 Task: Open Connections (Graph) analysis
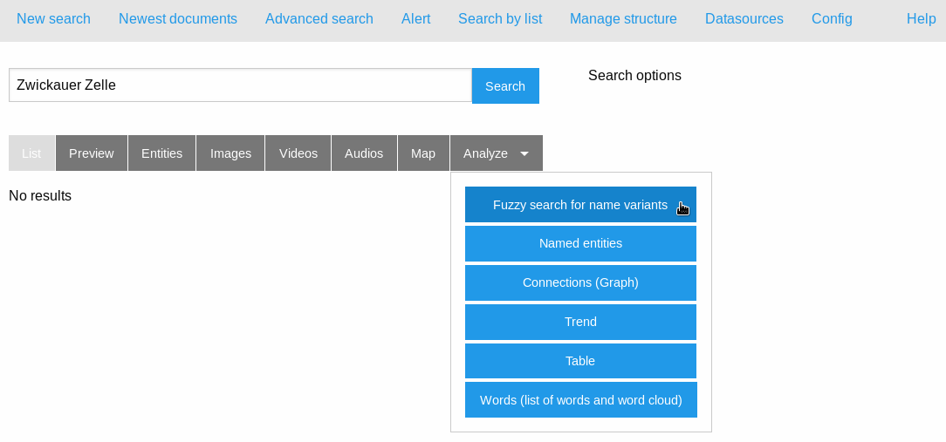click(x=580, y=282)
